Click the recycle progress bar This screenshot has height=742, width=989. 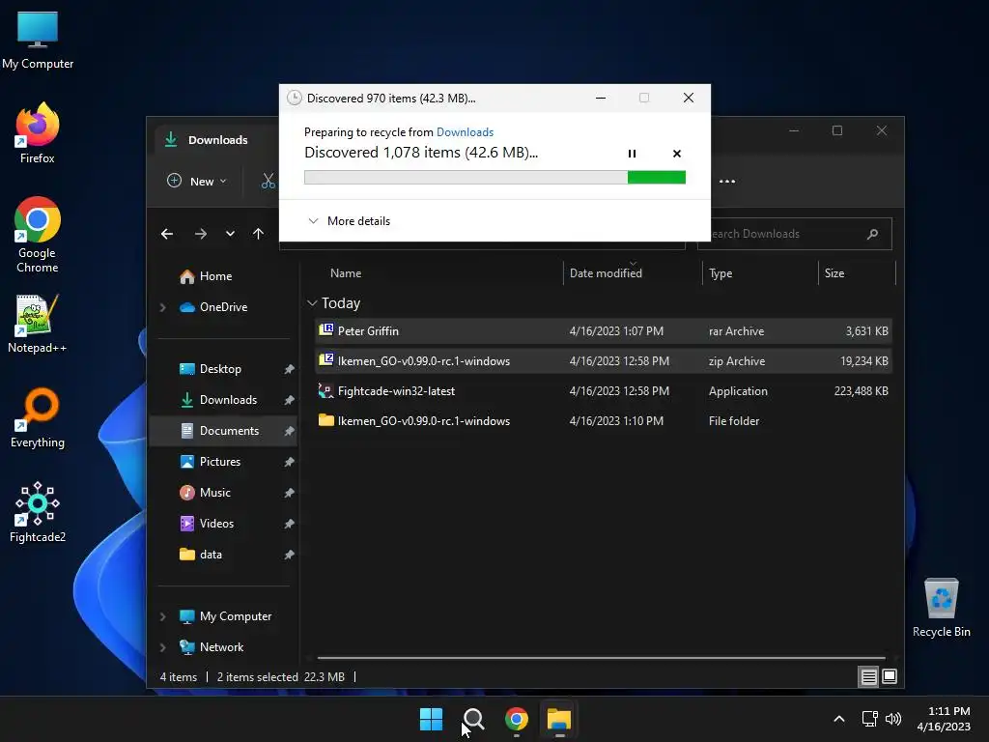(494, 178)
